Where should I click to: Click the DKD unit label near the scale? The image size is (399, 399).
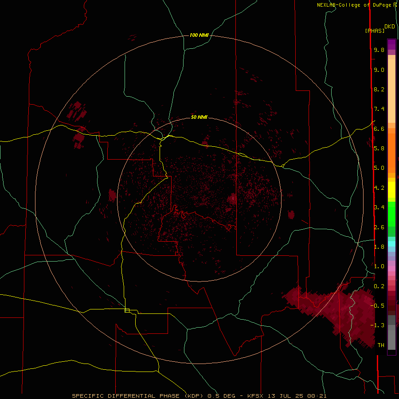click(390, 27)
